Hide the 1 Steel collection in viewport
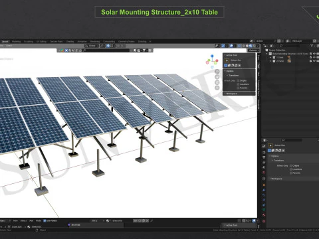 click(314, 57)
